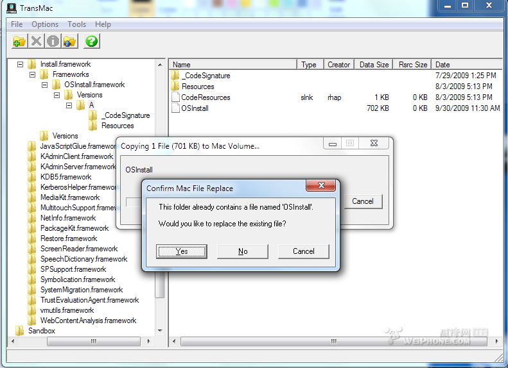The height and width of the screenshot is (368, 508).
Task: Click the open folder toolbar icon
Action: (x=19, y=42)
